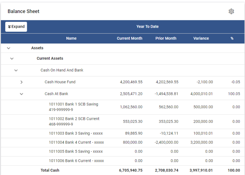Collapse the Current Assets chevron
The image size is (245, 175).
tap(12, 59)
